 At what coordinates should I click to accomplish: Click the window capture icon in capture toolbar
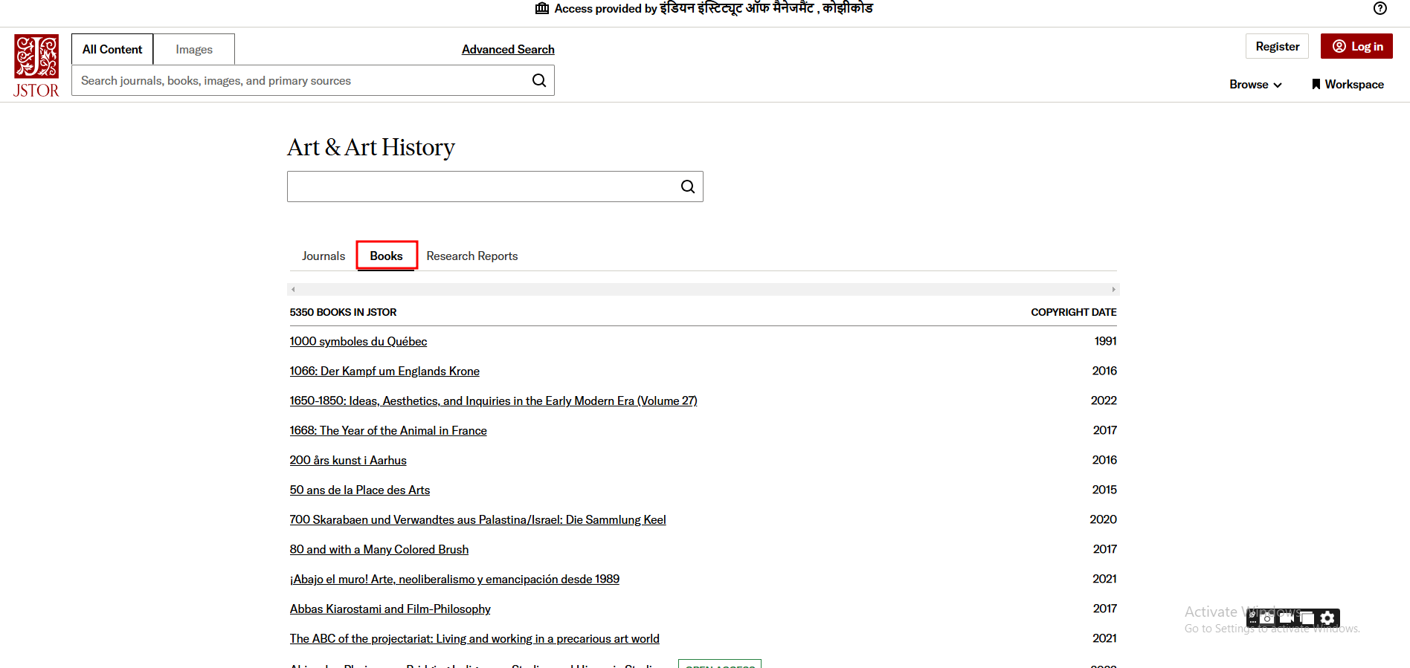pyautogui.click(x=1307, y=617)
